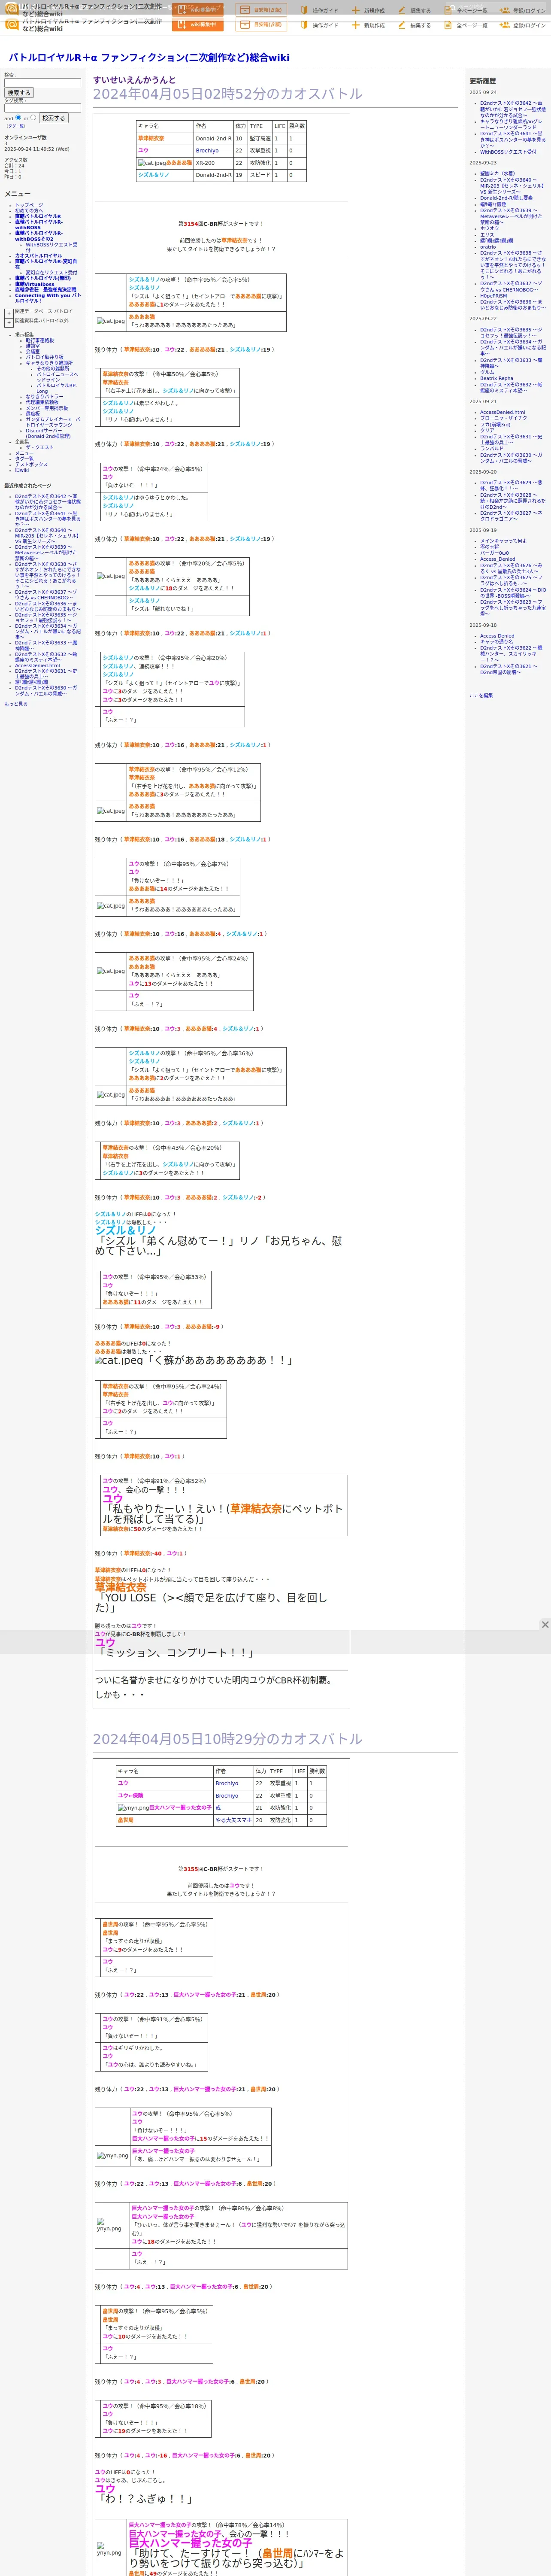
Task: Click もっと見る under recently created pages
Action: click(x=16, y=704)
